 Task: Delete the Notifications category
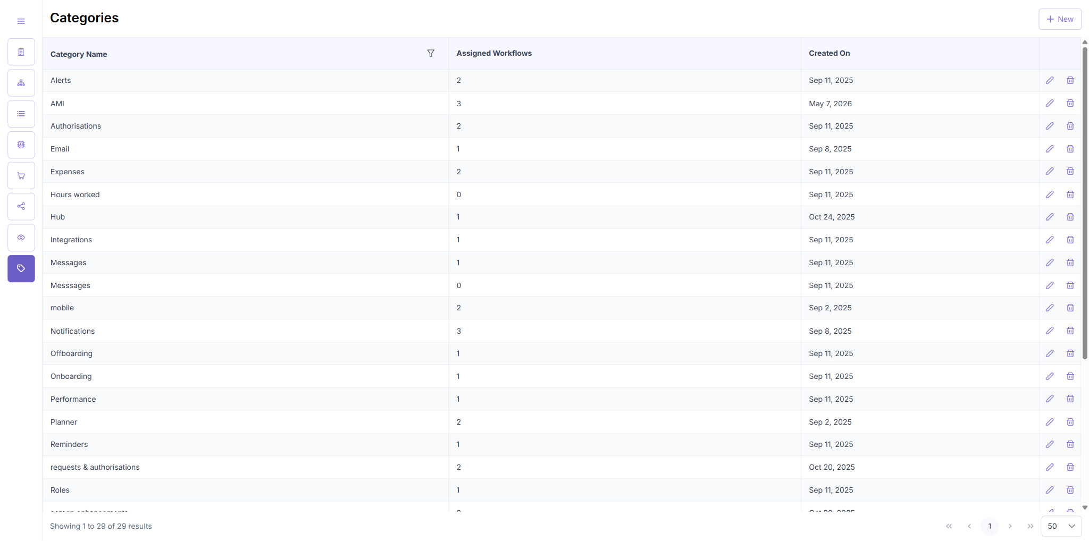(1070, 331)
